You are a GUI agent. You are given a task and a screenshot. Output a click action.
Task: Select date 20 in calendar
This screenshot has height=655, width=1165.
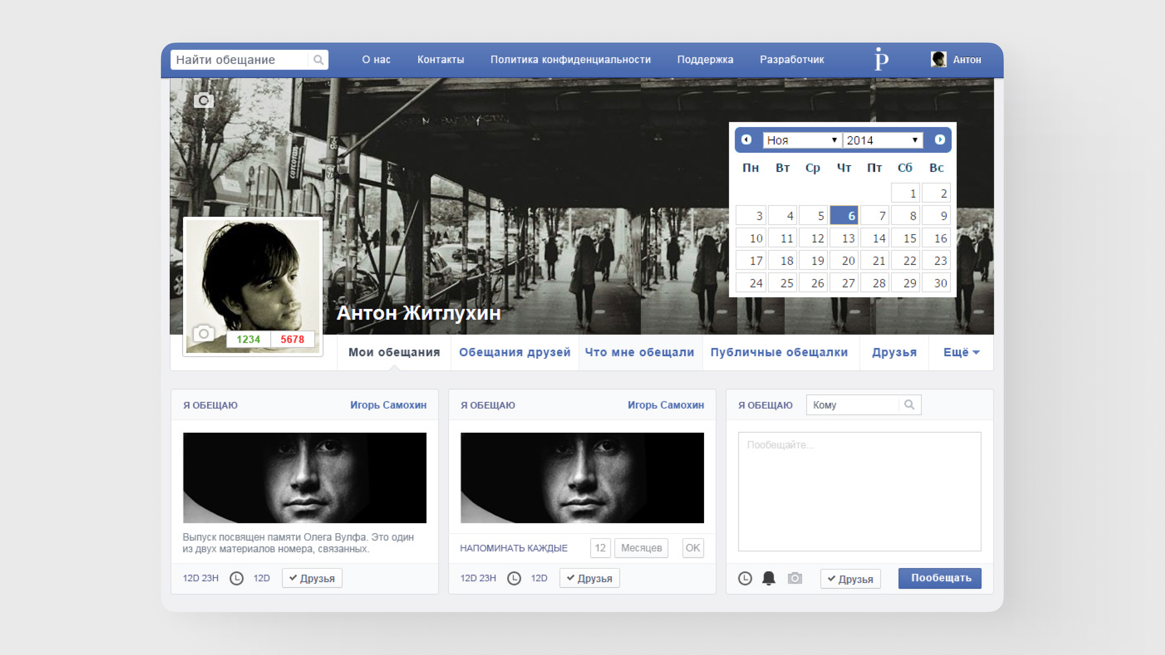click(x=844, y=261)
